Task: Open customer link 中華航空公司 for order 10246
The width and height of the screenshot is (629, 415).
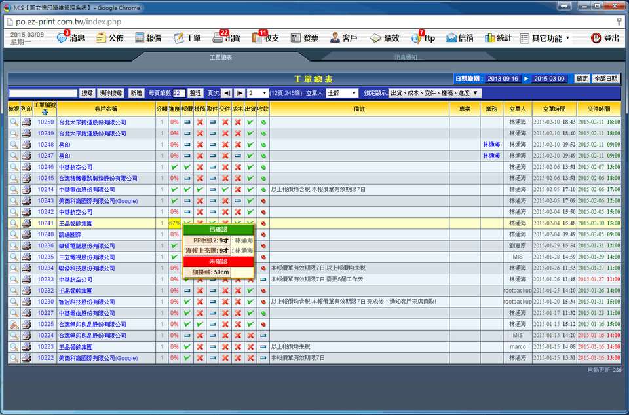Action: coord(75,168)
